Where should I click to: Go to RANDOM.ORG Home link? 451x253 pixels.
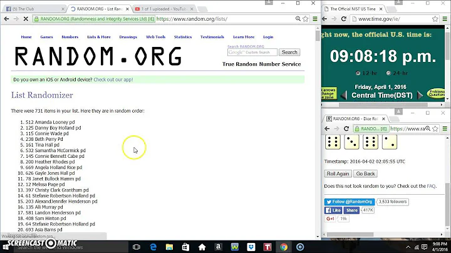click(26, 37)
